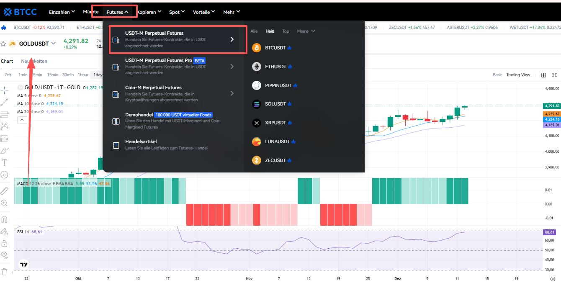Click the XRP coin icon
This screenshot has width=561, height=283.
pyautogui.click(x=257, y=123)
